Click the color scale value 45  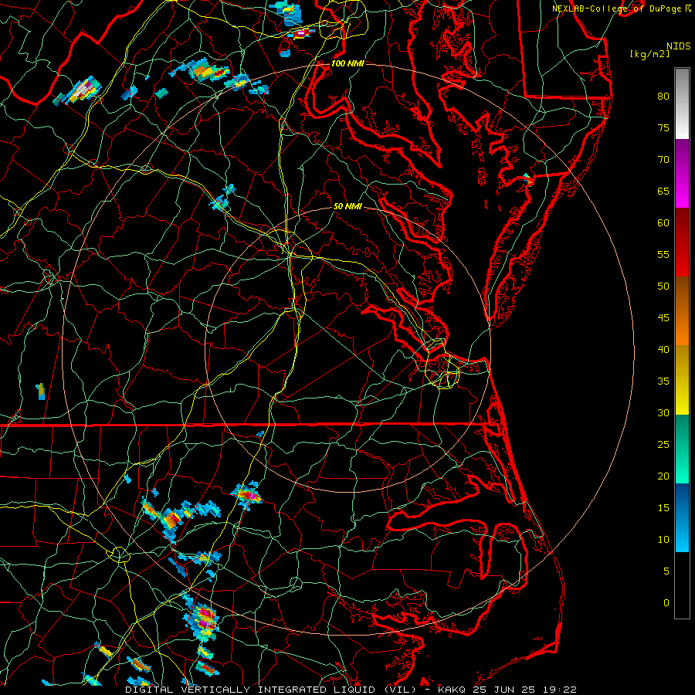(x=663, y=318)
